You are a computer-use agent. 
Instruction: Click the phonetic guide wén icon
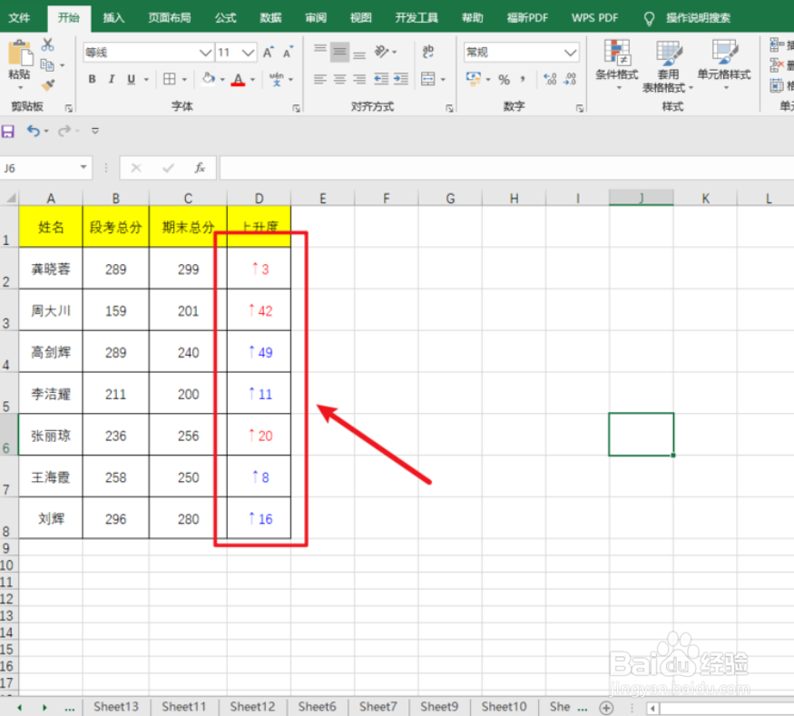pos(277,79)
